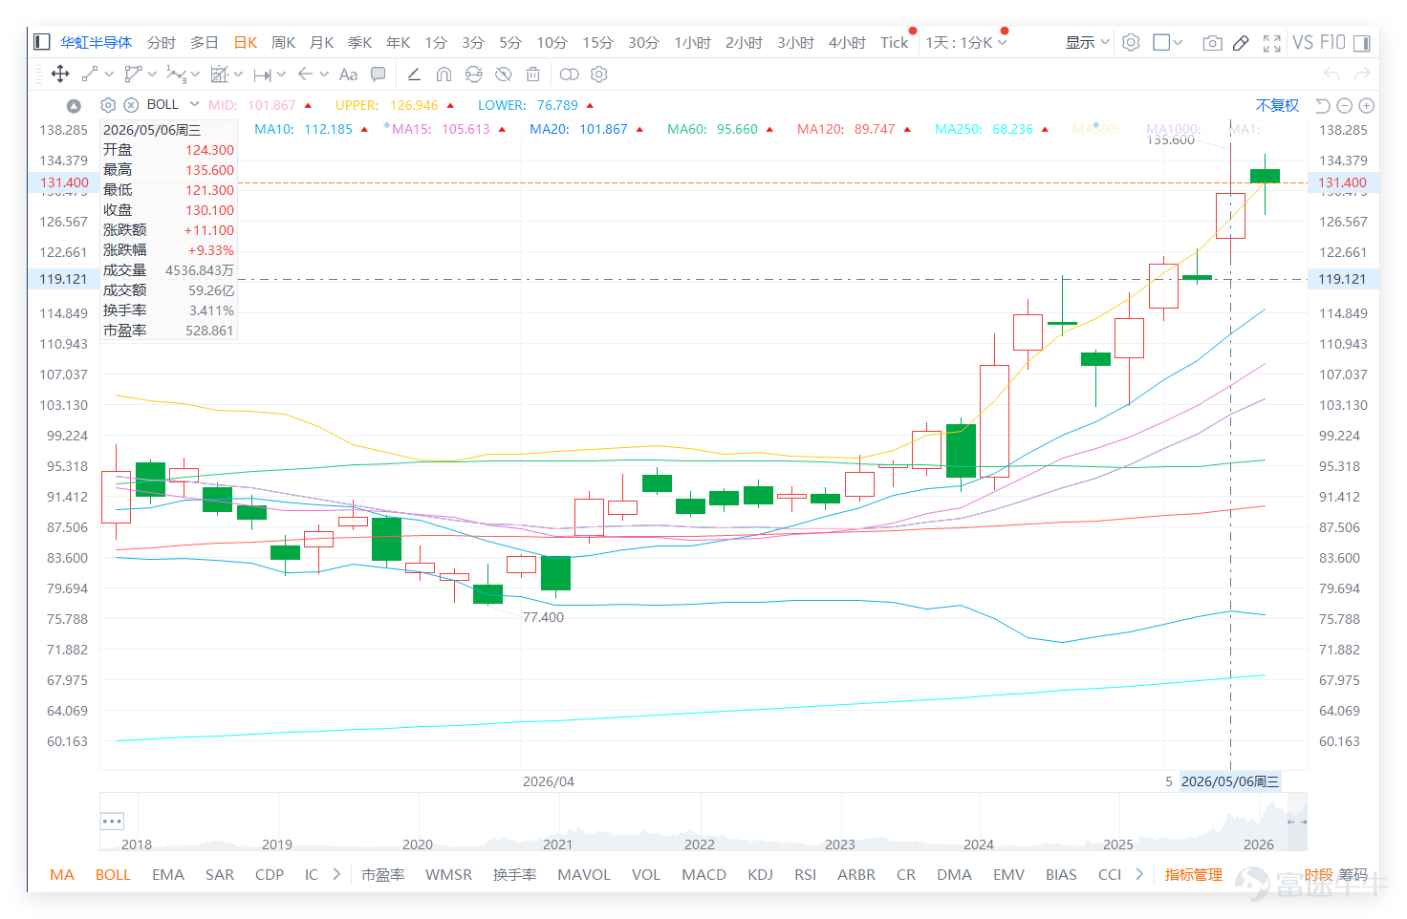Toggle the RSI sub-indicator

(x=805, y=874)
